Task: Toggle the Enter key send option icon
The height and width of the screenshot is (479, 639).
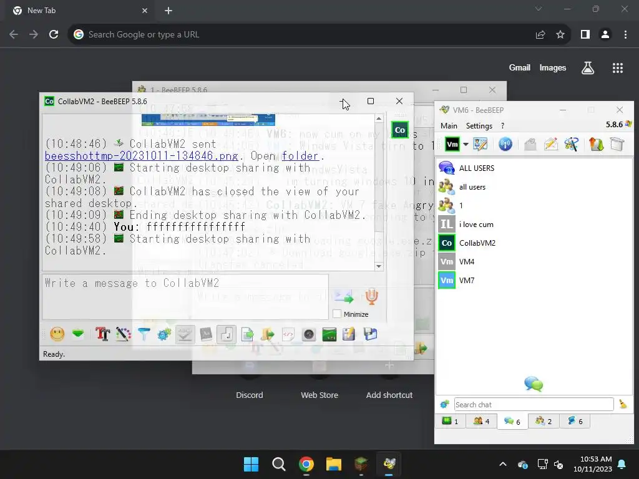Action: click(x=227, y=334)
